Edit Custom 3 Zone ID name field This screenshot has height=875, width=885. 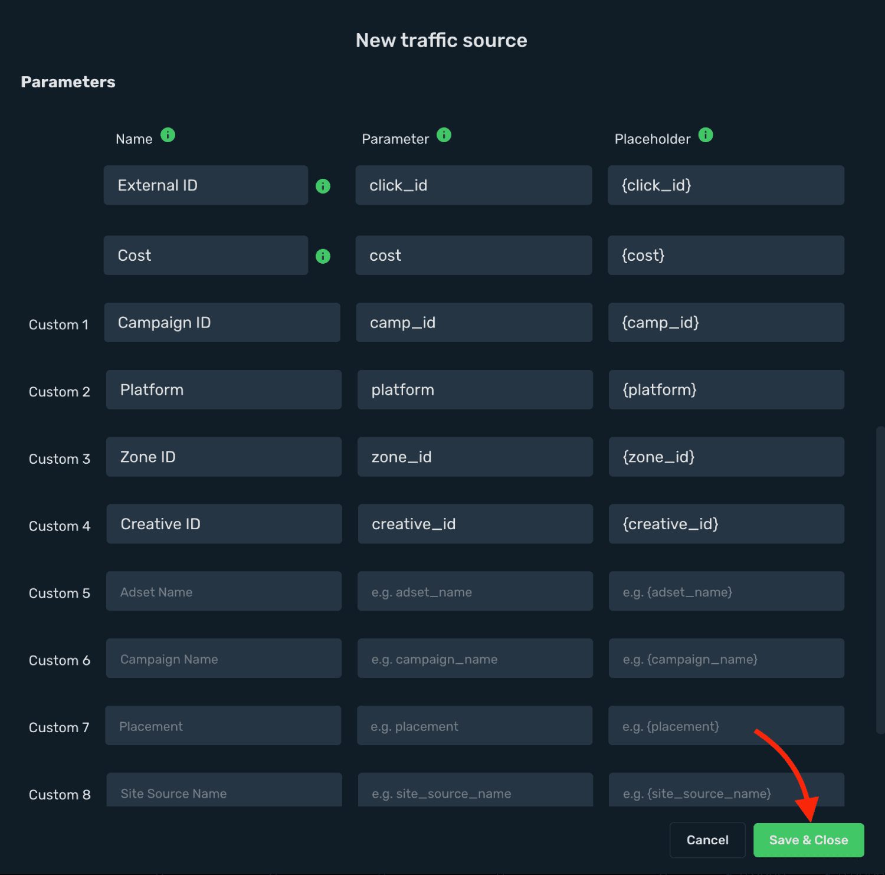pos(224,457)
